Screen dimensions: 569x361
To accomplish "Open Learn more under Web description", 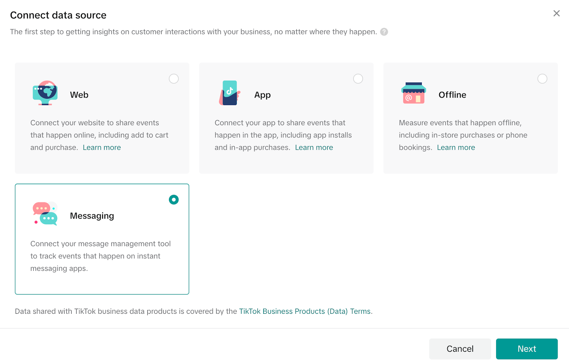I will (102, 148).
